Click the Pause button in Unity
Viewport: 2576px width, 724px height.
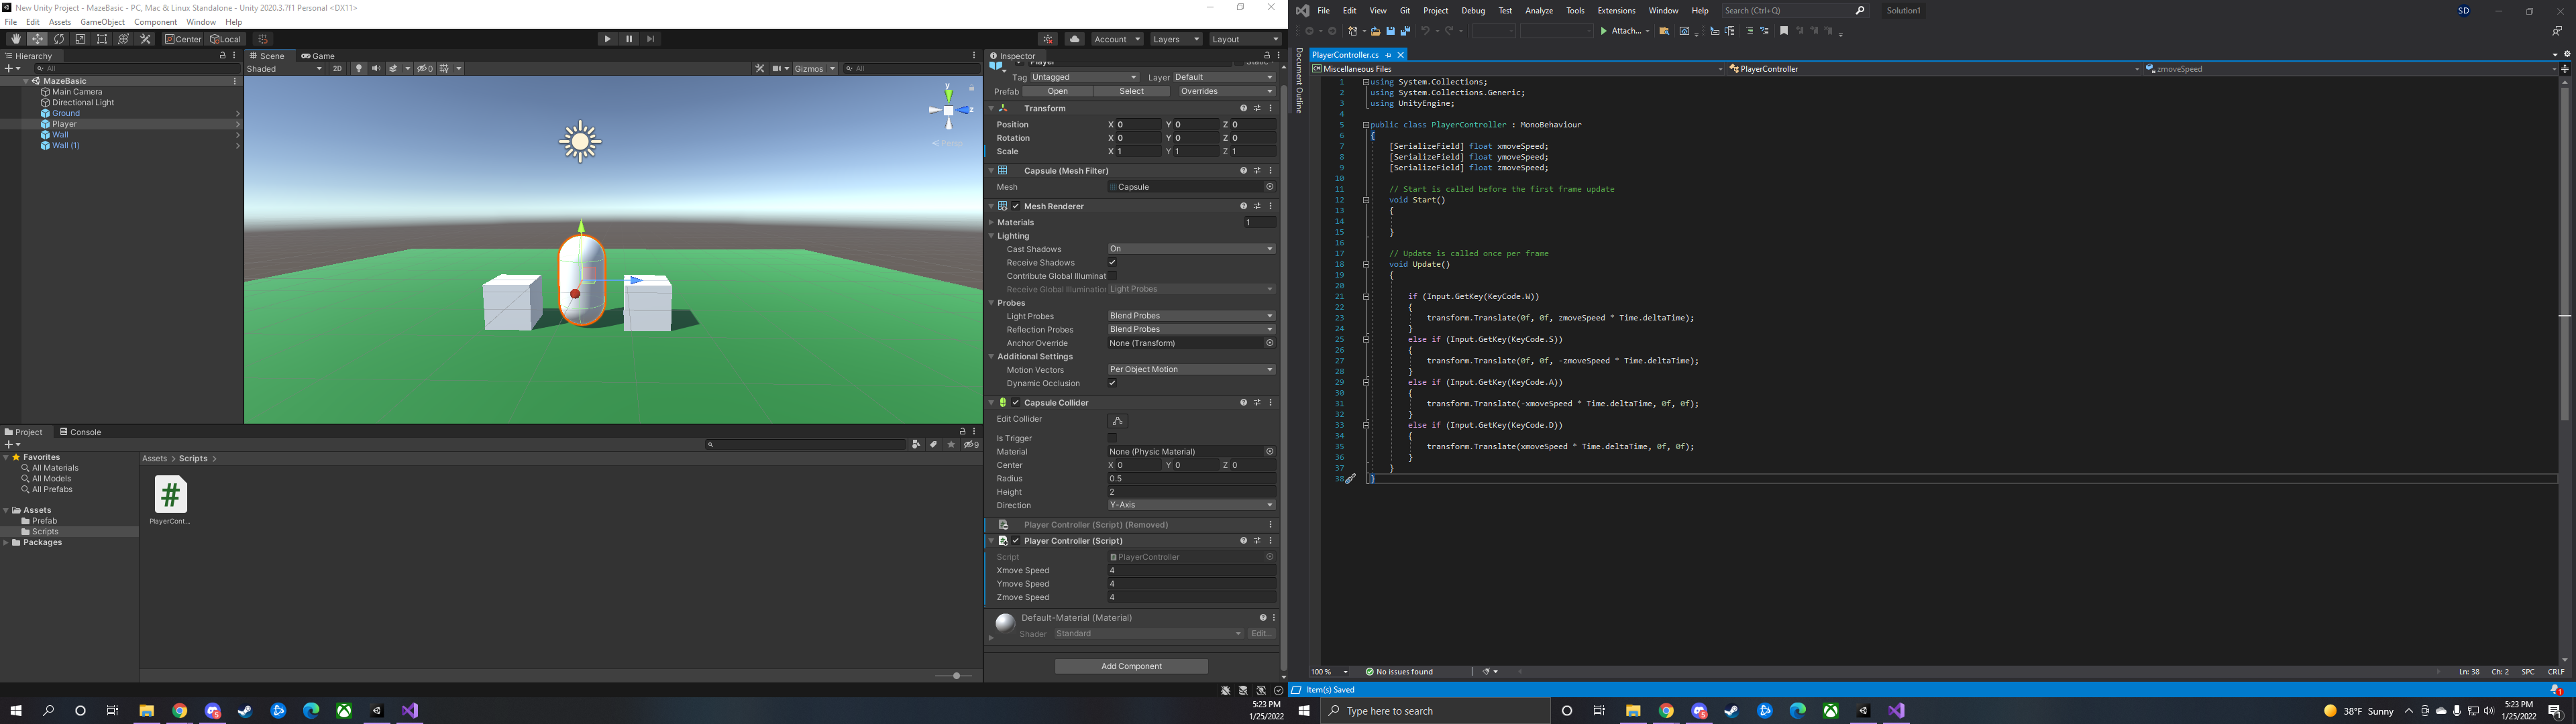[629, 39]
